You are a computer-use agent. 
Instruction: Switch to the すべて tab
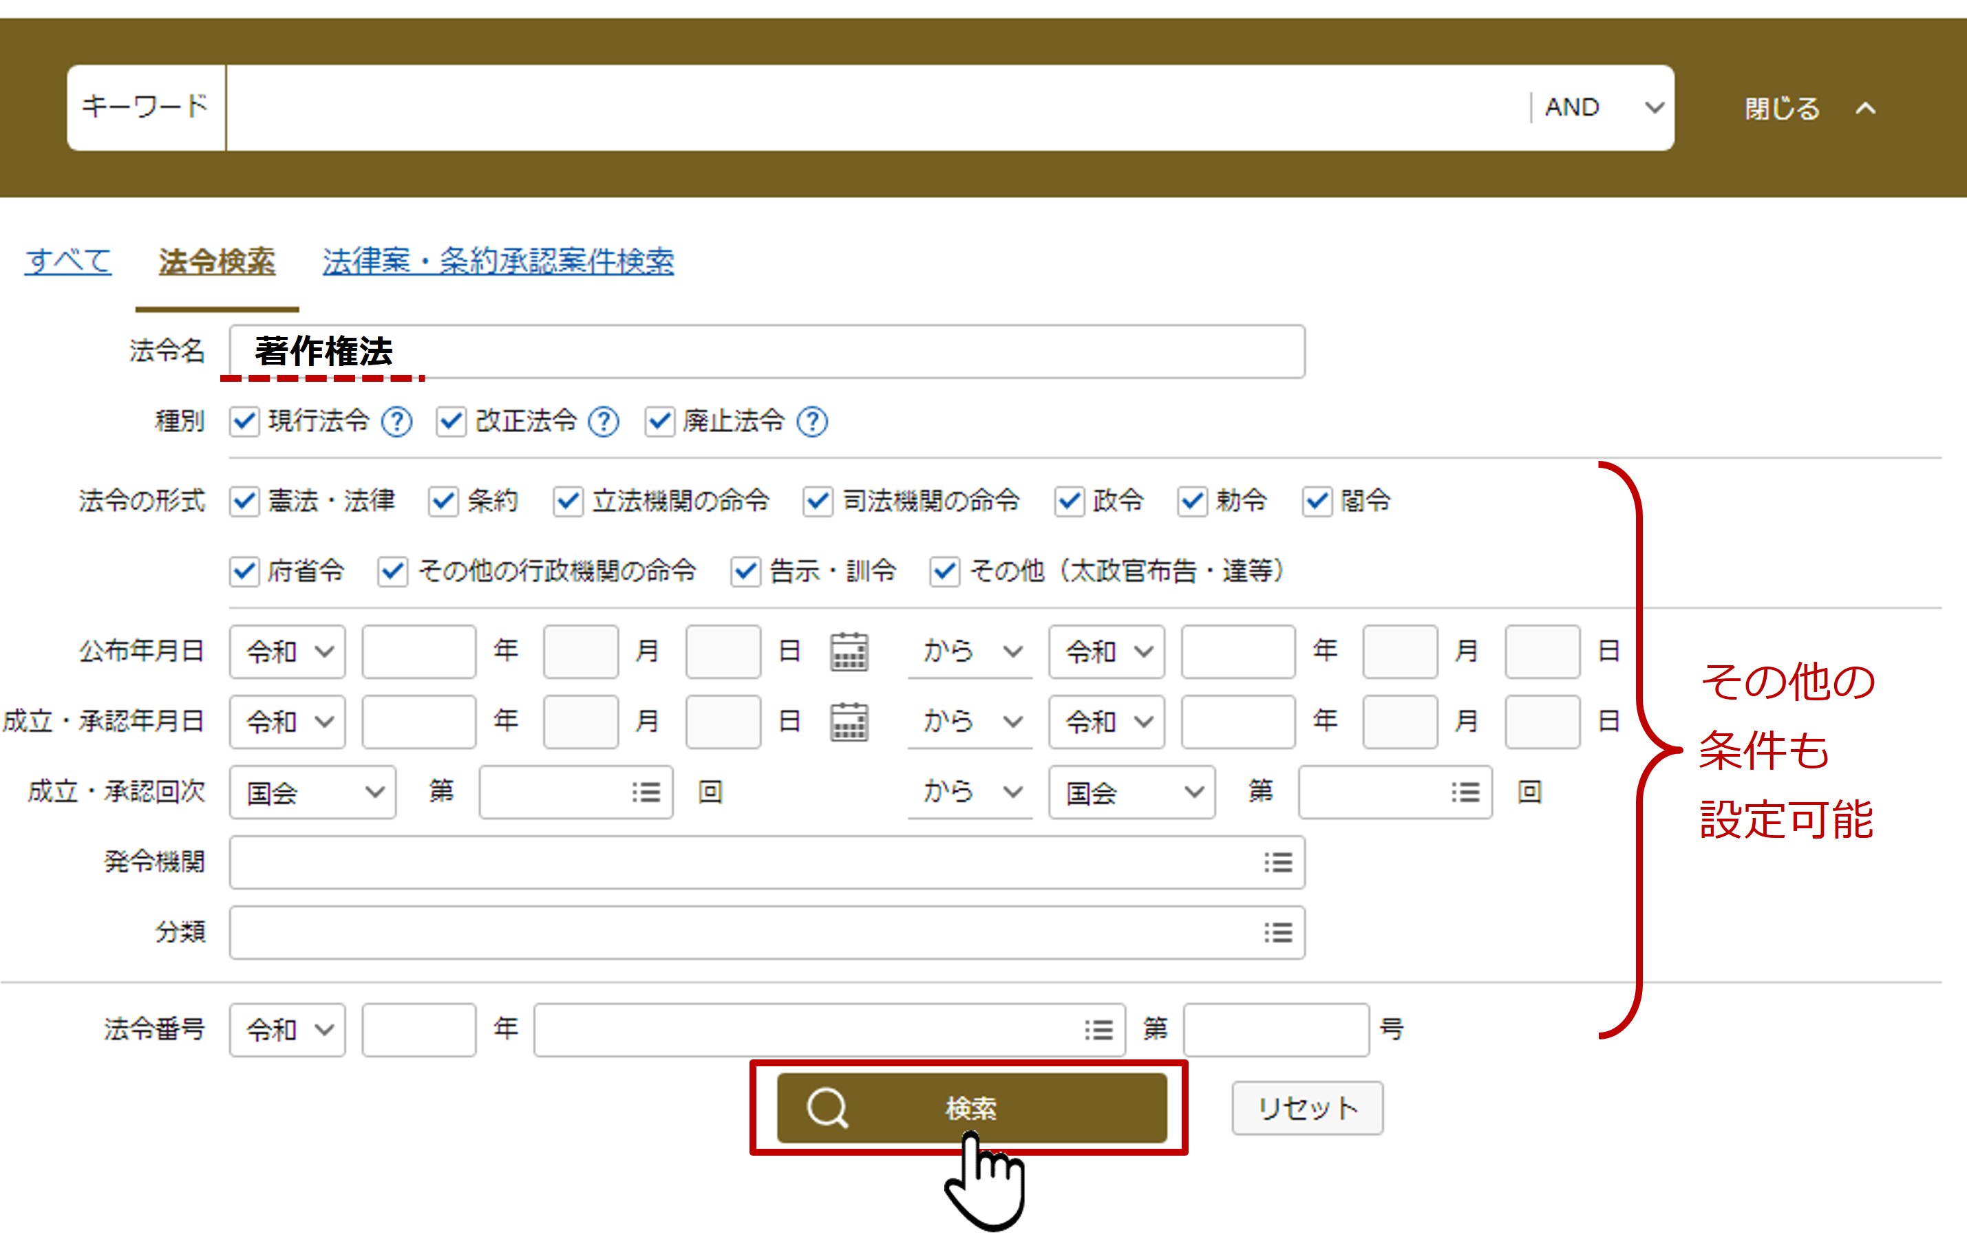click(x=68, y=261)
